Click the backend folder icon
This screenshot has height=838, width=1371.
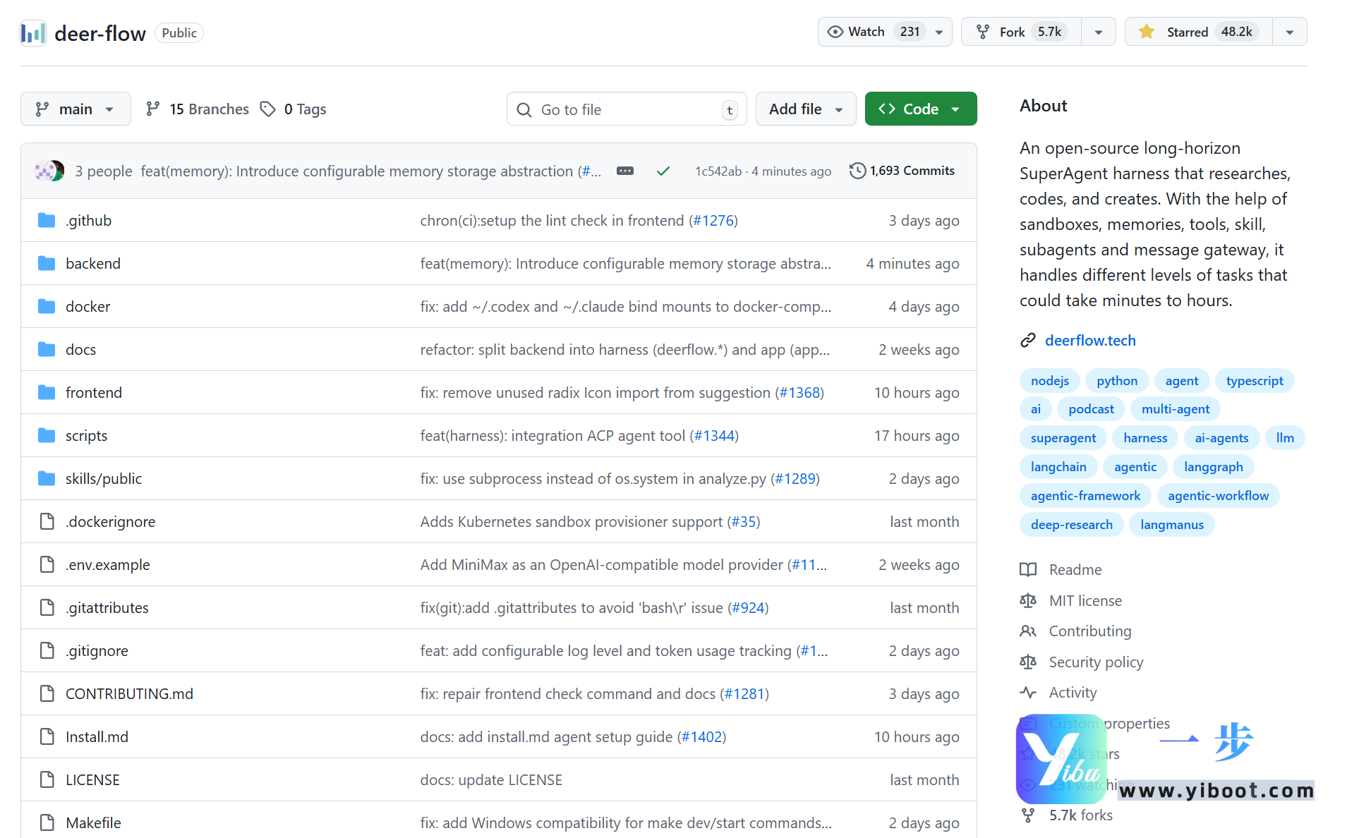[47, 264]
